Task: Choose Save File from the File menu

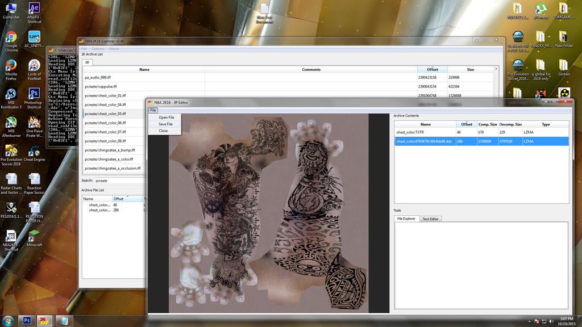Action: coord(165,124)
